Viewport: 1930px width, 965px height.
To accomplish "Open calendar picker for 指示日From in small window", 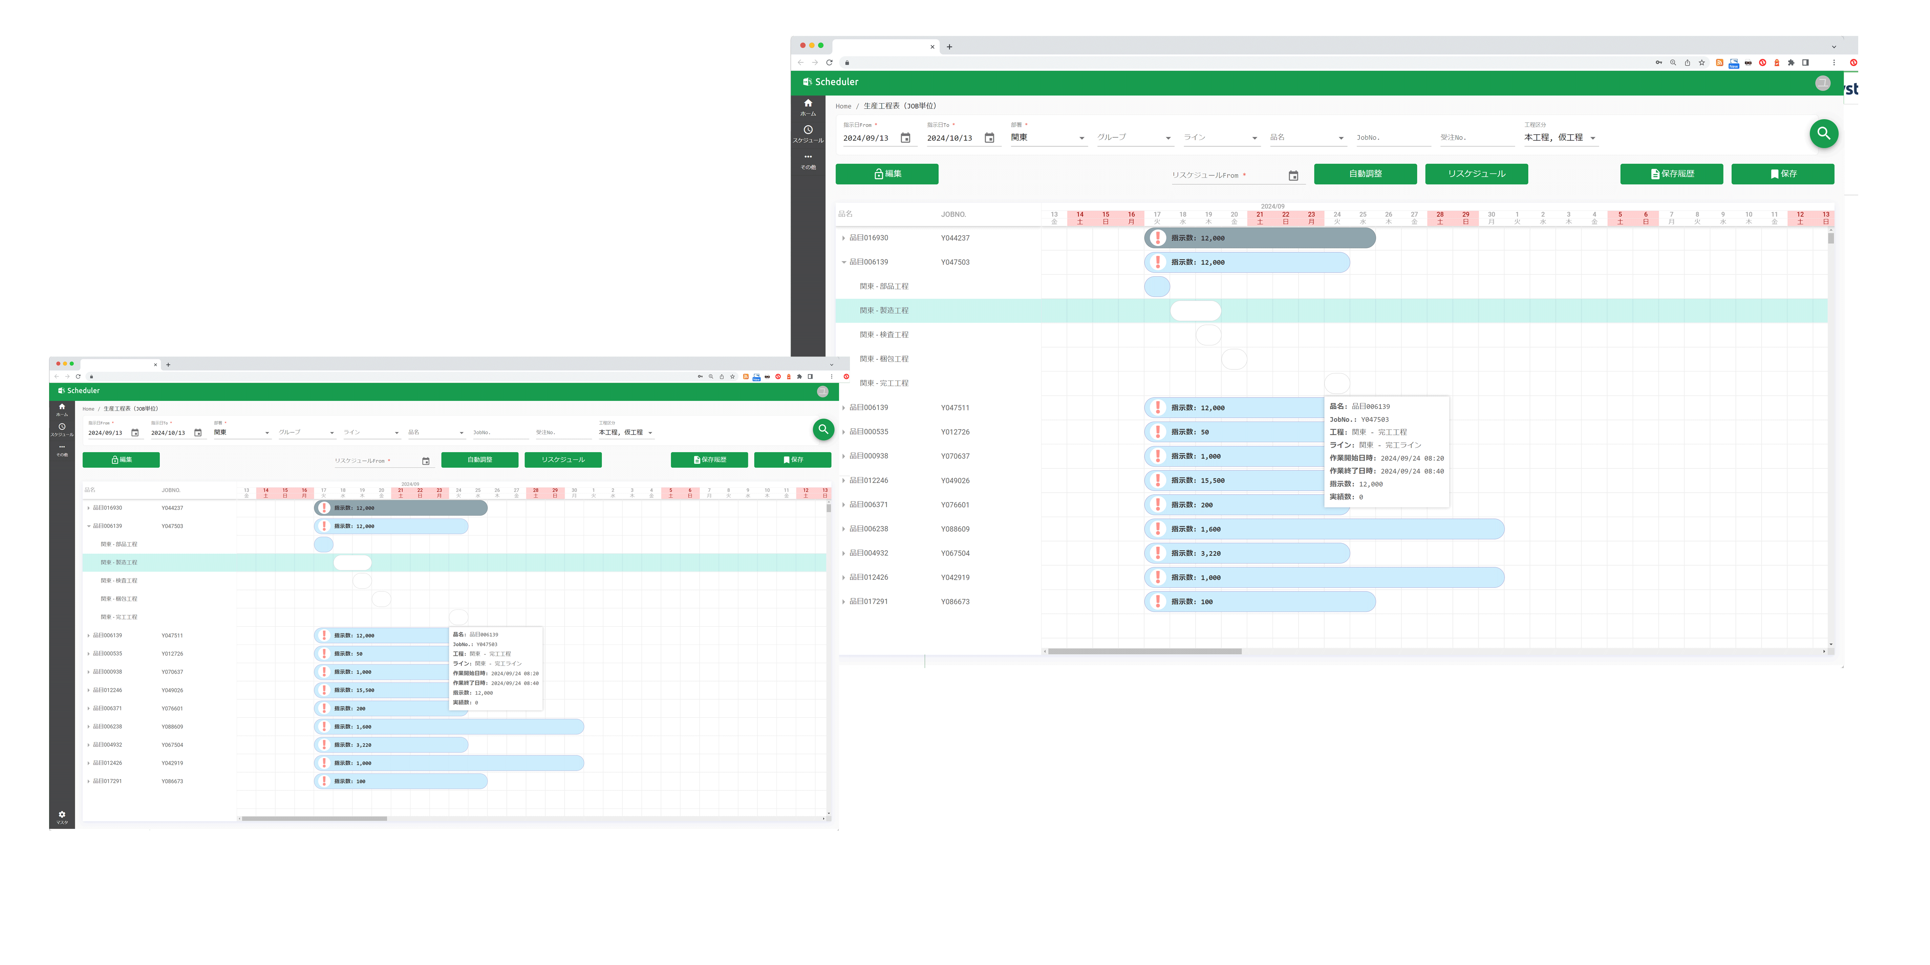I will [x=135, y=432].
